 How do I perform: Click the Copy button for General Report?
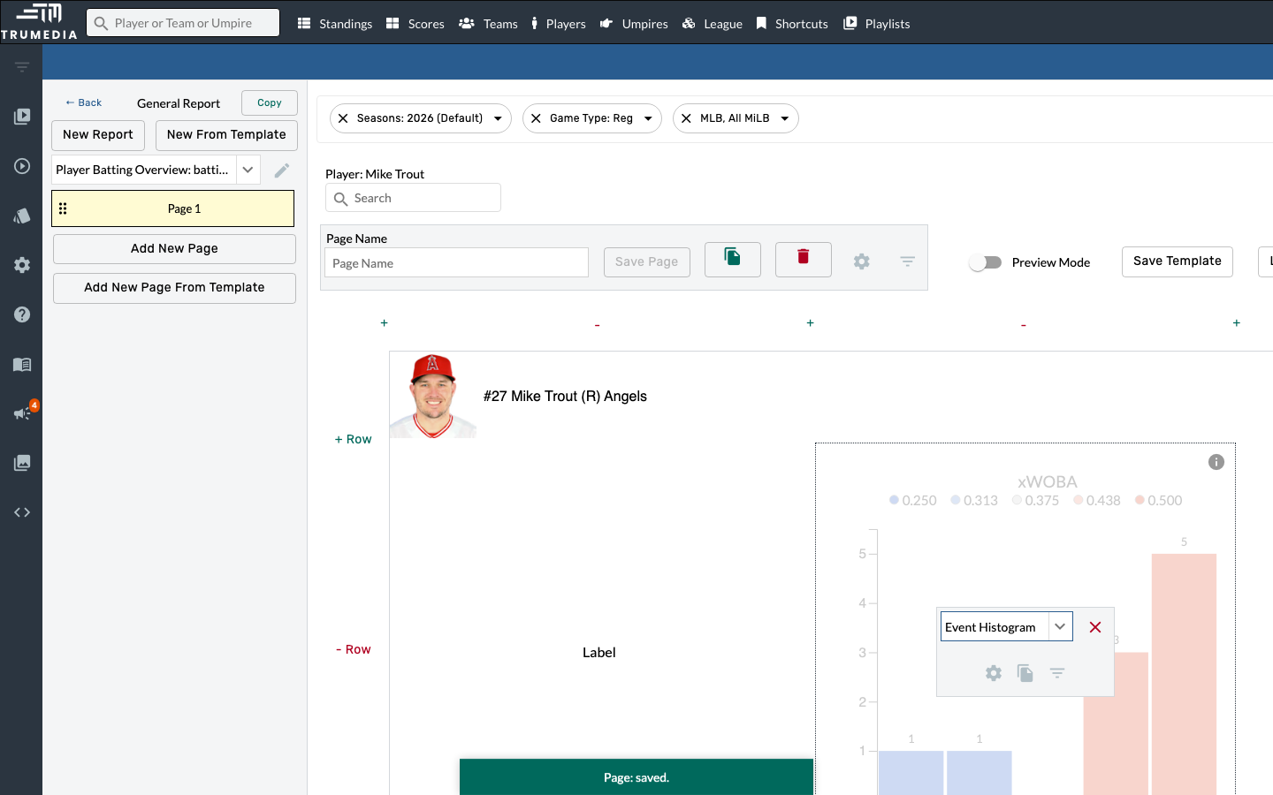[270, 102]
